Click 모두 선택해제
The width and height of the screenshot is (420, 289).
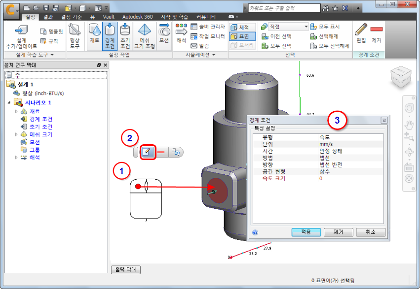click(330, 46)
